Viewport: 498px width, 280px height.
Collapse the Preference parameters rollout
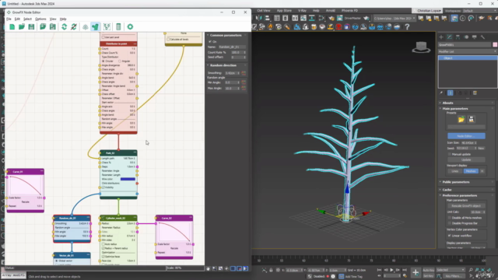tap(466, 195)
